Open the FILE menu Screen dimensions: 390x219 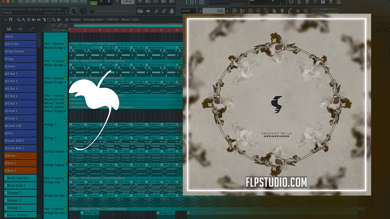[21, 2]
